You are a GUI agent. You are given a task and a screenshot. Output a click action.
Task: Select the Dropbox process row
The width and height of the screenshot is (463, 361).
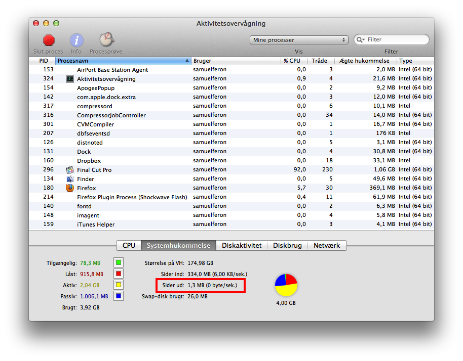(231, 161)
